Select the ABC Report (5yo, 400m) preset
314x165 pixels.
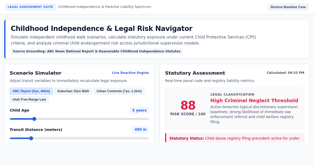coord(31,91)
